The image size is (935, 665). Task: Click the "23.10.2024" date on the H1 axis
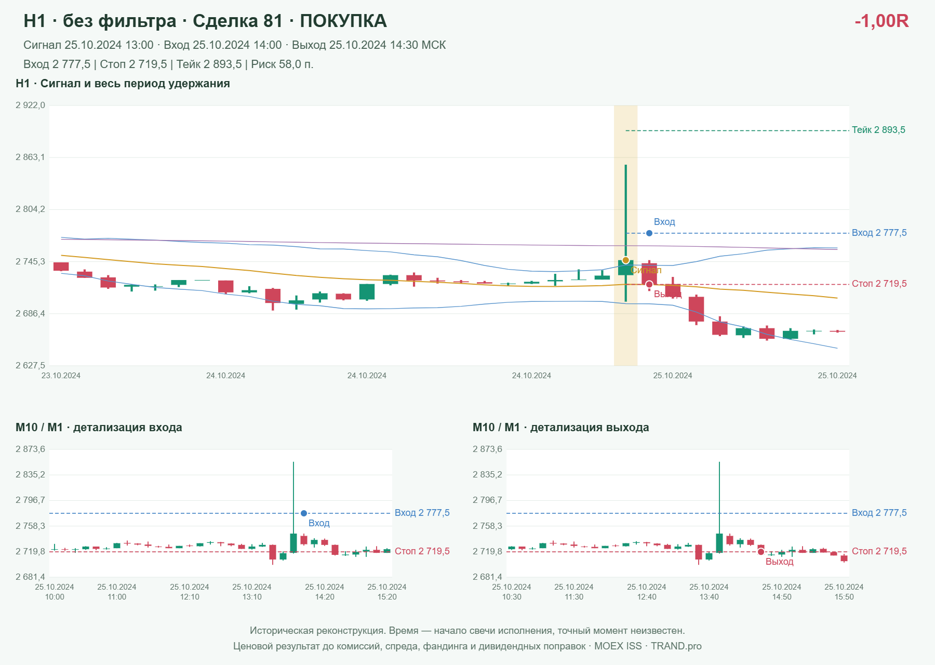61,376
